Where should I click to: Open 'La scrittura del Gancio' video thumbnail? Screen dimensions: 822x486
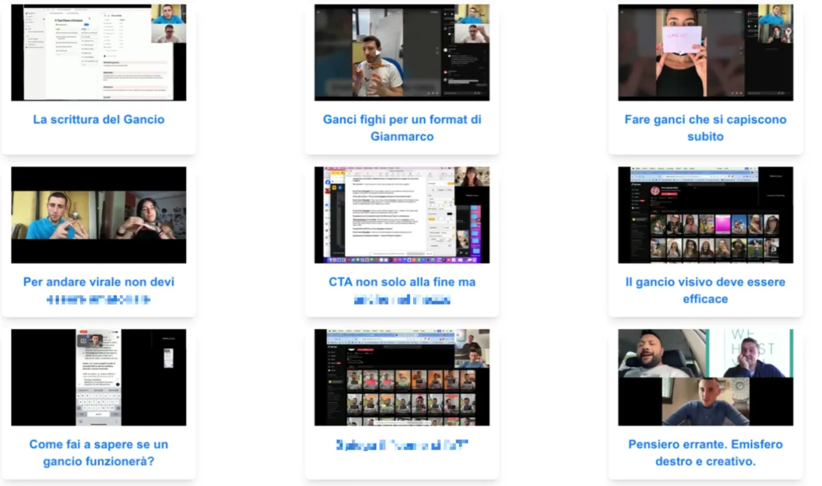click(99, 53)
